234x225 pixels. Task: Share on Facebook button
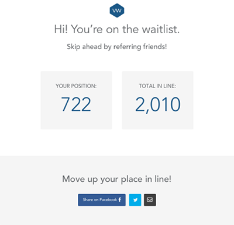pyautogui.click(x=102, y=200)
